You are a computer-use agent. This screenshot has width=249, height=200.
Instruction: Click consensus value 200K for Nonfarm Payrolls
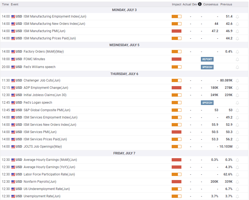pyautogui.click(x=214, y=182)
